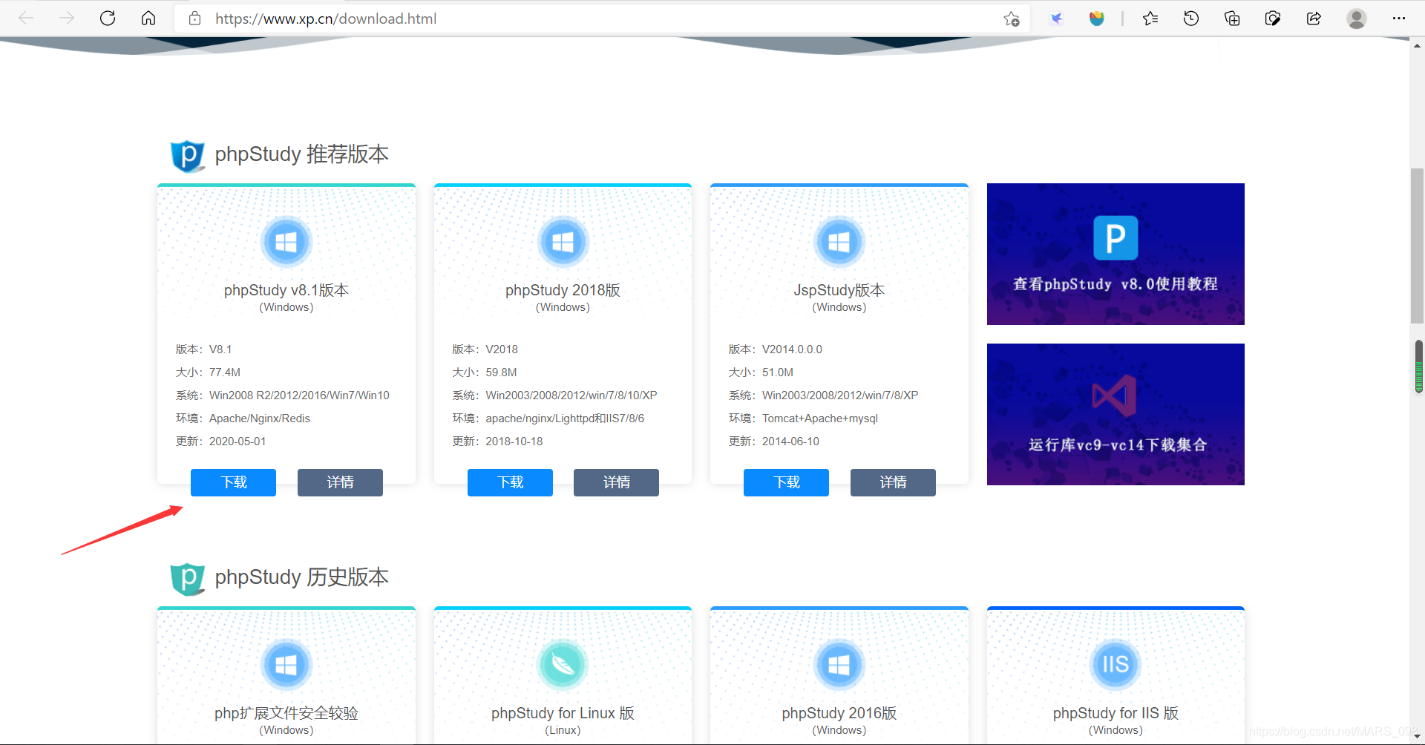This screenshot has width=1425, height=745.
Task: Click the phpStudy 2016 Windows icon
Action: point(839,665)
